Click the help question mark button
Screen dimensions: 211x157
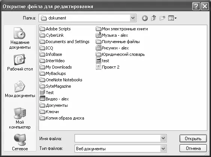click(x=196, y=6)
